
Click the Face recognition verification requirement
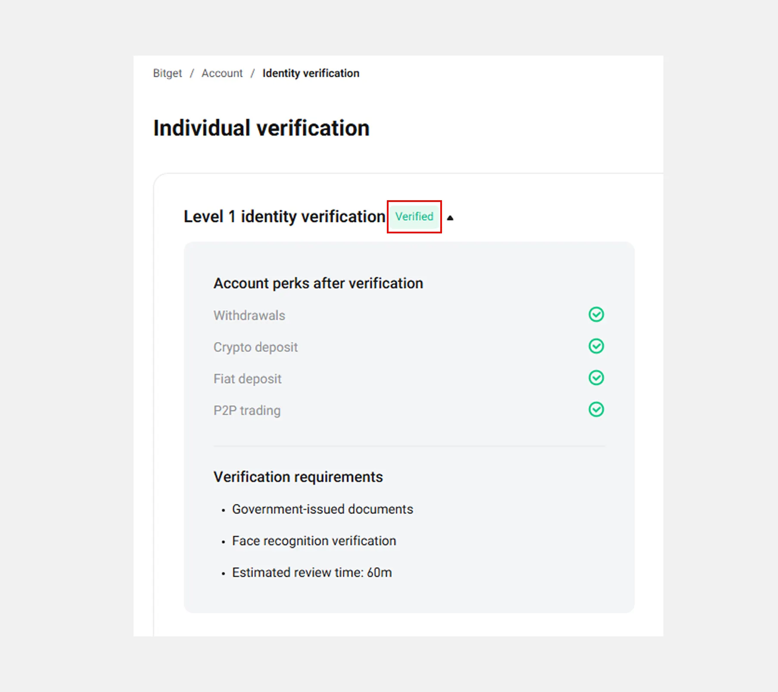coord(314,541)
